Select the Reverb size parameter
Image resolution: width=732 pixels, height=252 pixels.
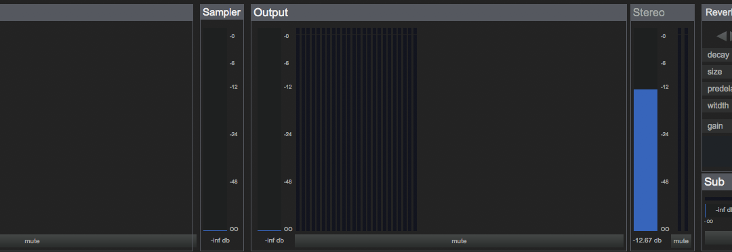click(718, 72)
